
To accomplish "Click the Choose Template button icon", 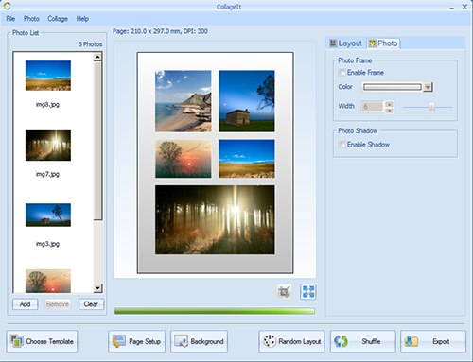I will pyautogui.click(x=16, y=341).
